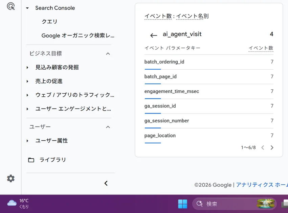The image size is (288, 213).
Task: Collapse the sidebar using the chevron arrow
Action: pos(106,183)
